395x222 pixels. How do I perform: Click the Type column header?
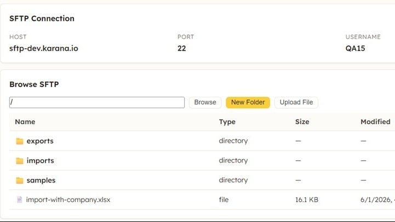(227, 122)
